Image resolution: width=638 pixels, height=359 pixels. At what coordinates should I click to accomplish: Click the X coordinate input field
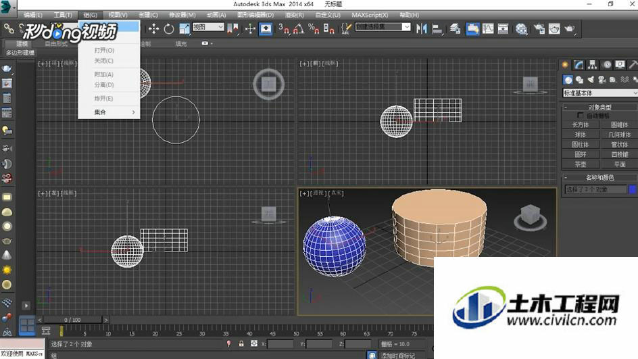tap(280, 344)
